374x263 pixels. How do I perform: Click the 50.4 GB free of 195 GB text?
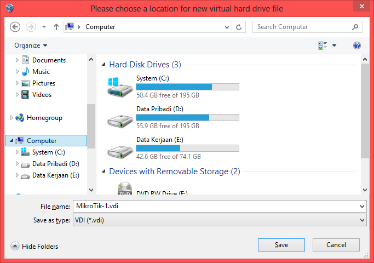pyautogui.click(x=168, y=95)
